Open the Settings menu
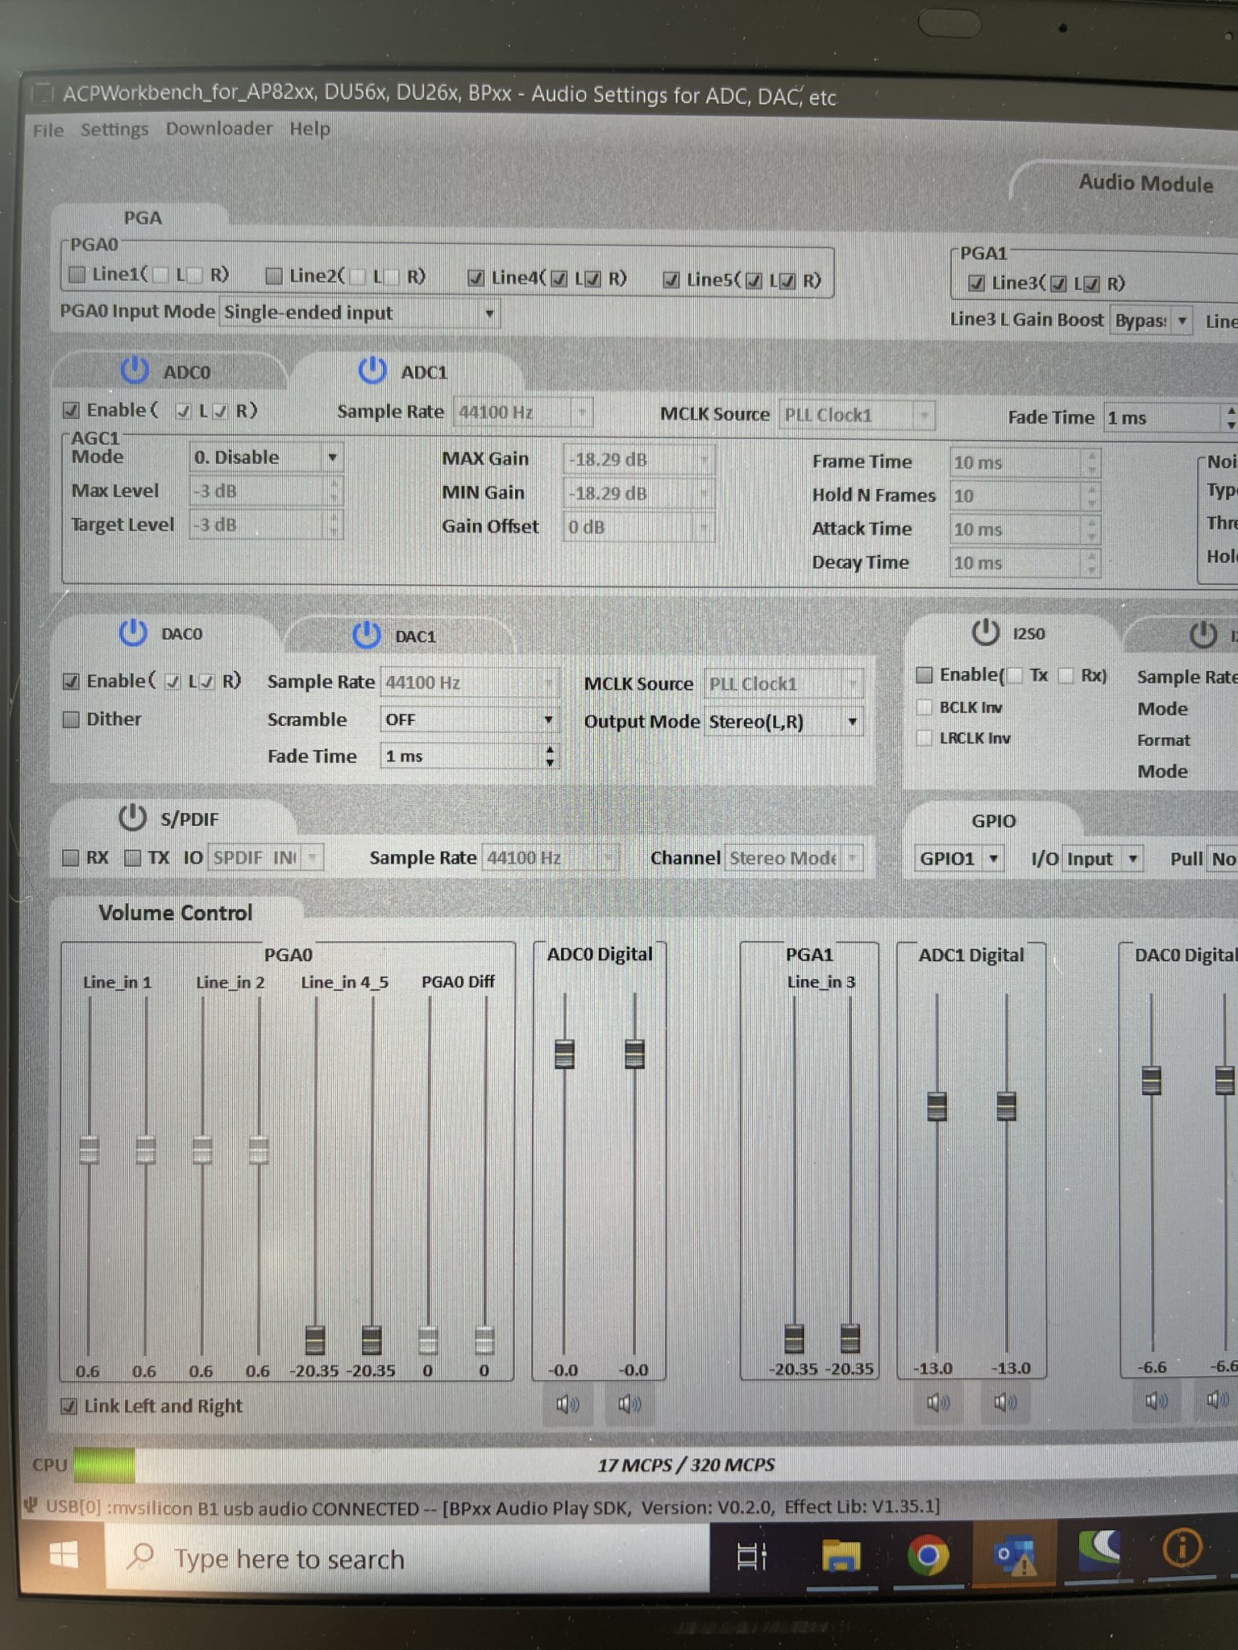The height and width of the screenshot is (1650, 1238). point(114,129)
